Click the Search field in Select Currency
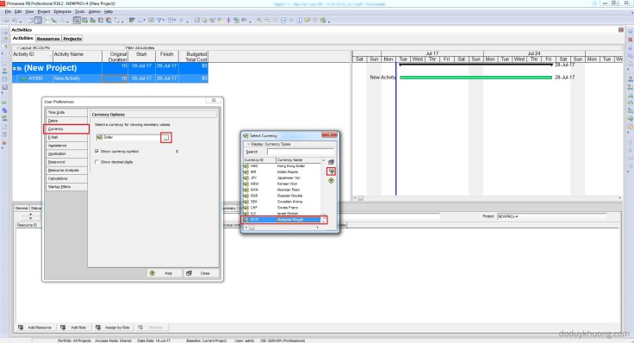This screenshot has width=634, height=343. 301,152
